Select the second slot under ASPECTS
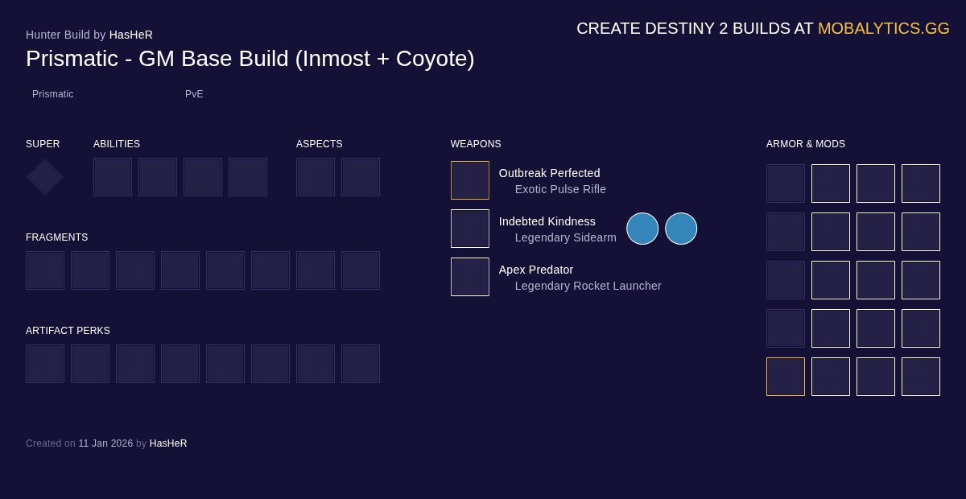This screenshot has width=966, height=499. pos(361,177)
